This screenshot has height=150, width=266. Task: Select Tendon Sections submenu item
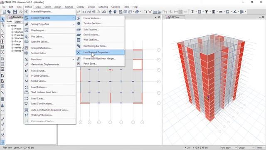point(100,23)
